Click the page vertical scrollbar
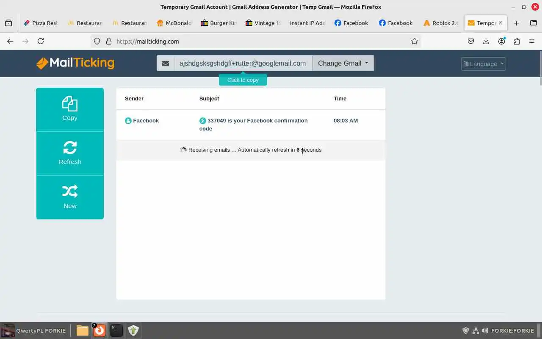Screen dimensions: 542x339 coord(540,68)
